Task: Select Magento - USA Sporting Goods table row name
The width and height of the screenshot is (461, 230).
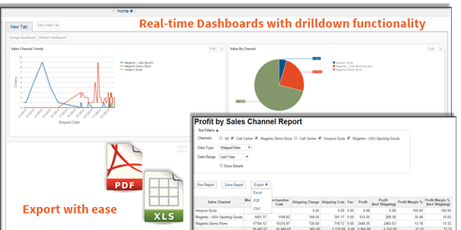Action: [219, 217]
